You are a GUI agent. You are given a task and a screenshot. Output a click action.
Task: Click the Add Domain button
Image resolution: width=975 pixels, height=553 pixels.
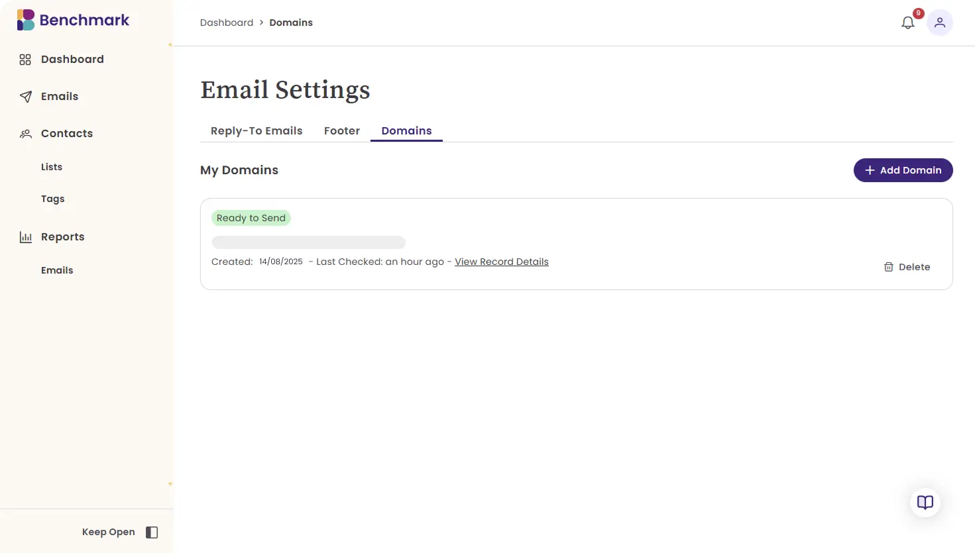click(903, 170)
